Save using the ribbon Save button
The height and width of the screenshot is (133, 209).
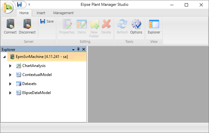(x=47, y=21)
